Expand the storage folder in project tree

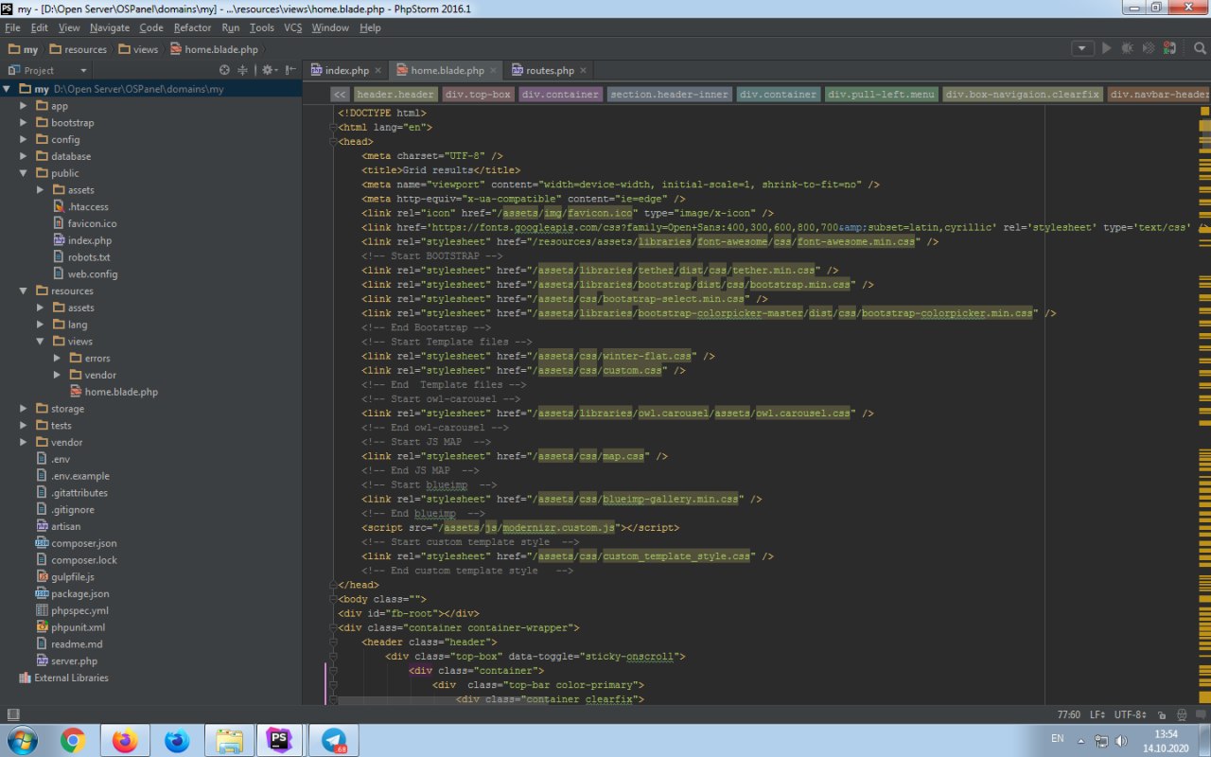25,409
